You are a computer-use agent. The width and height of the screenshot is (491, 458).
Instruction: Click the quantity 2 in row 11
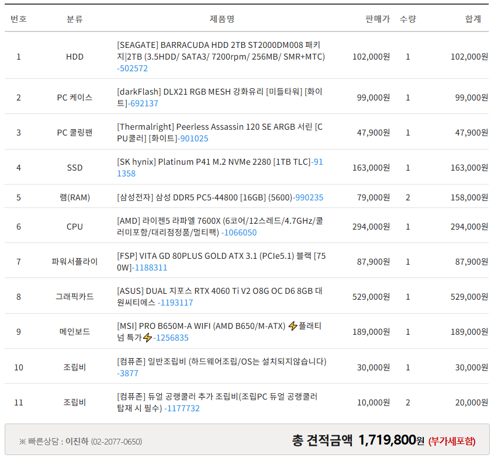pos(408,403)
